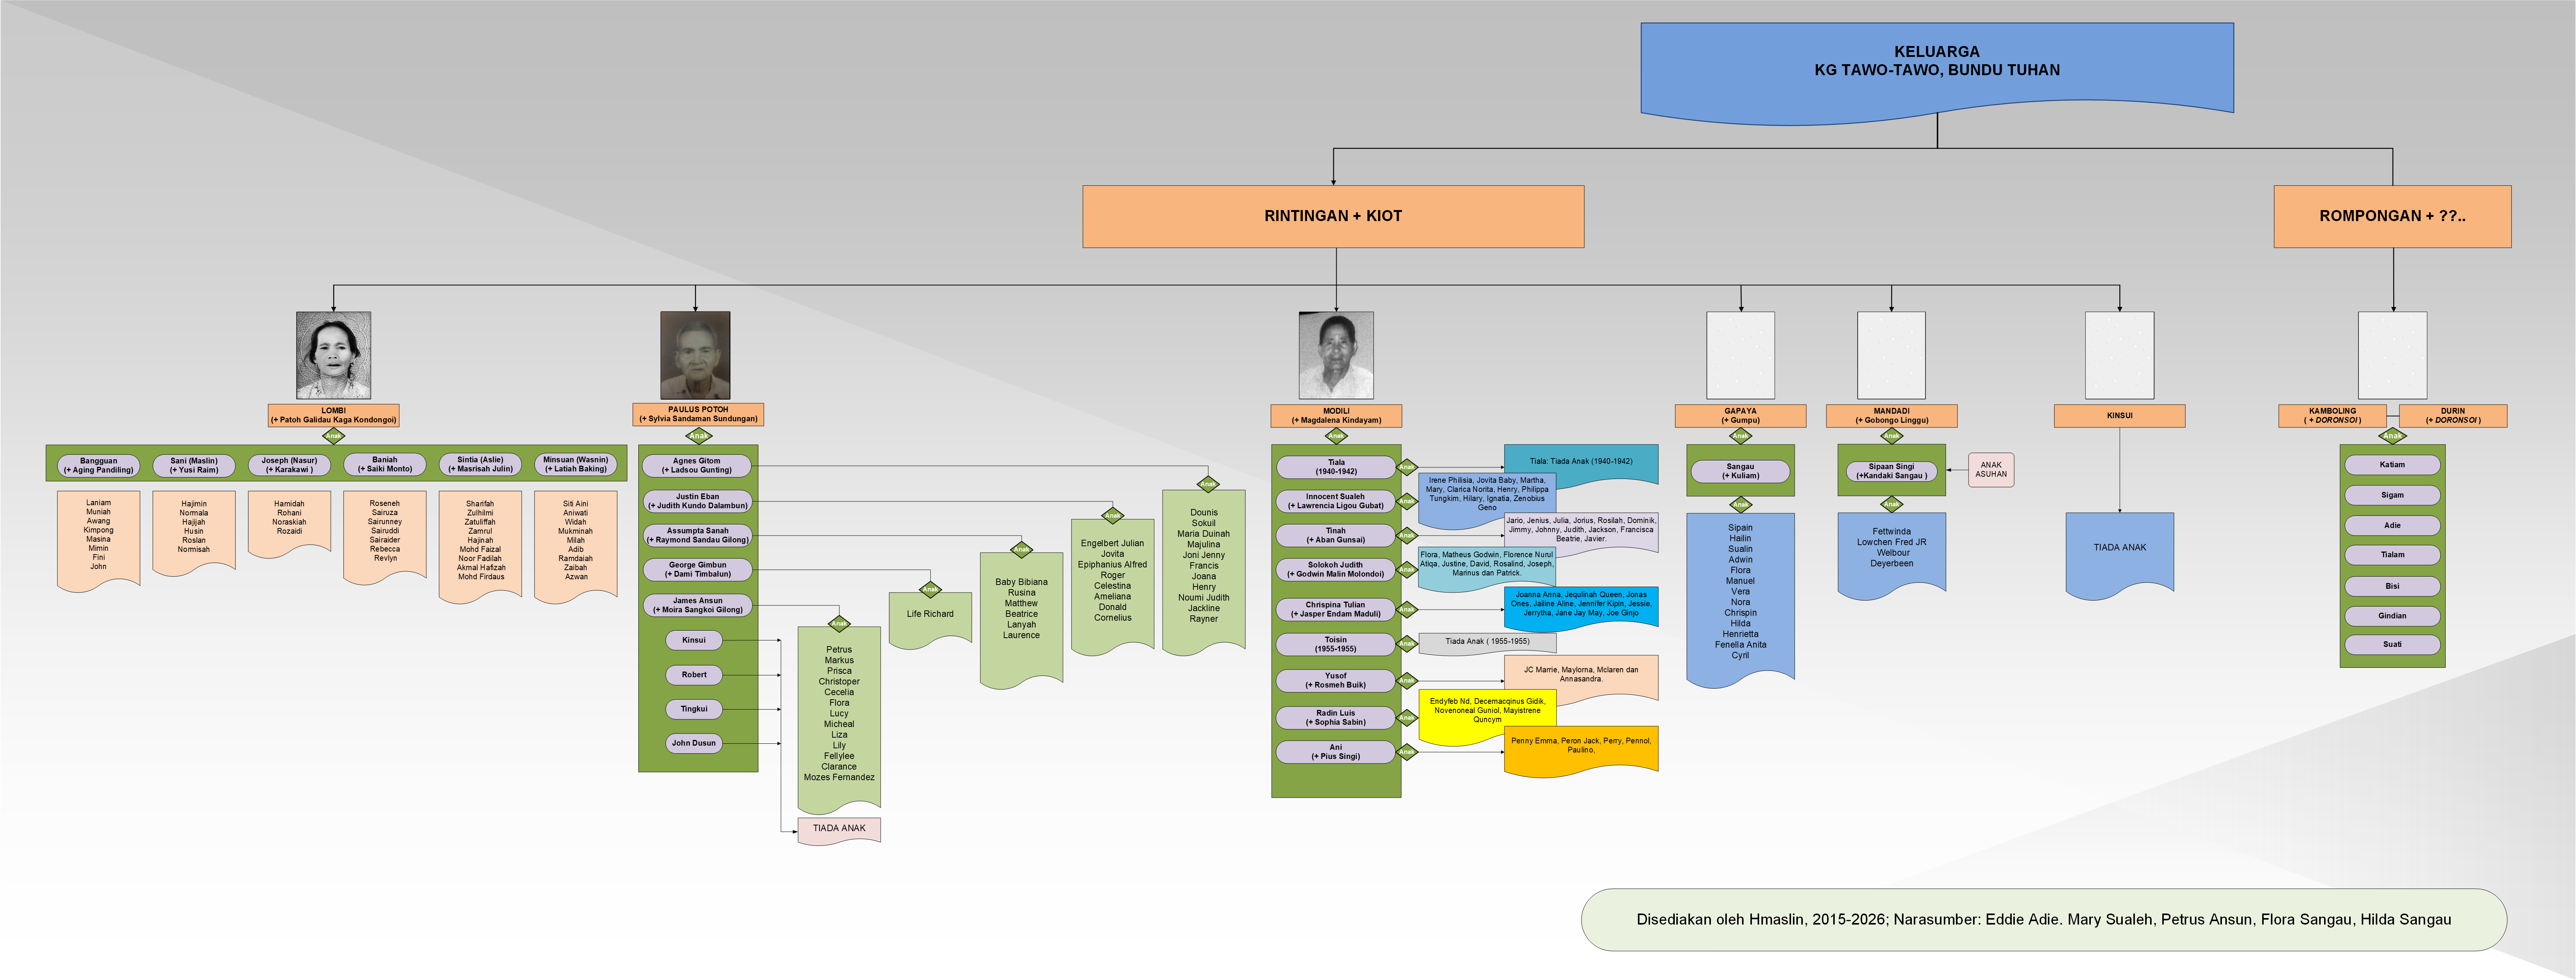Select the ROMPONGAN + ??.. box

(2392, 216)
